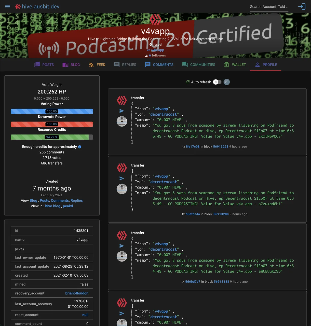Open the operations filter button
The width and height of the screenshot is (311, 326).
(227, 82)
